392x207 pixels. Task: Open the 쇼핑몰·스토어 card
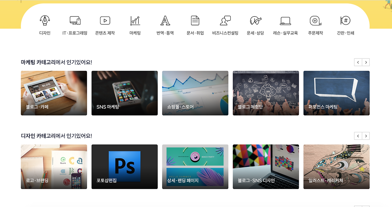[195, 93]
